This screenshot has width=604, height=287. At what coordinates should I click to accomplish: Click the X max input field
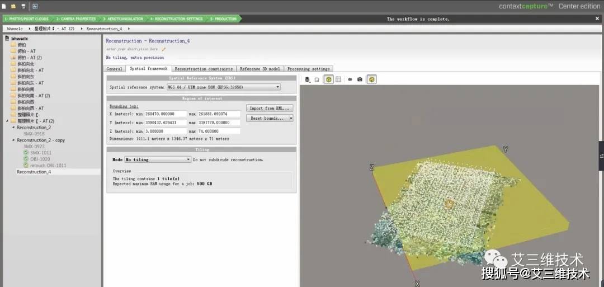tap(219, 114)
